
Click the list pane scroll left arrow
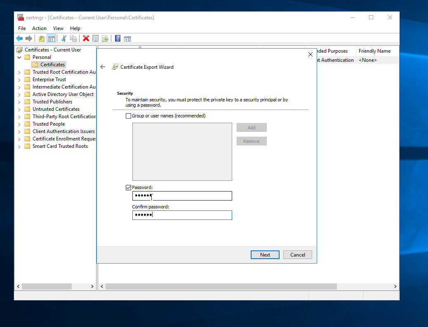tap(102, 286)
